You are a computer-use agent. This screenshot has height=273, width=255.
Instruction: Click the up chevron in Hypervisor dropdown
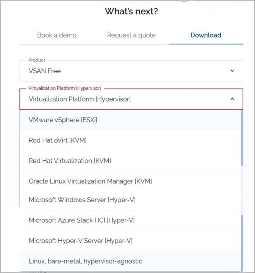point(232,99)
